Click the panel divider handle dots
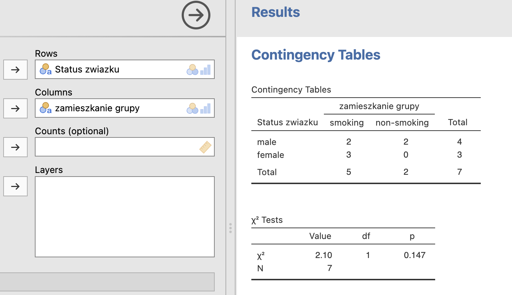Image resolution: width=512 pixels, height=295 pixels. [x=231, y=228]
